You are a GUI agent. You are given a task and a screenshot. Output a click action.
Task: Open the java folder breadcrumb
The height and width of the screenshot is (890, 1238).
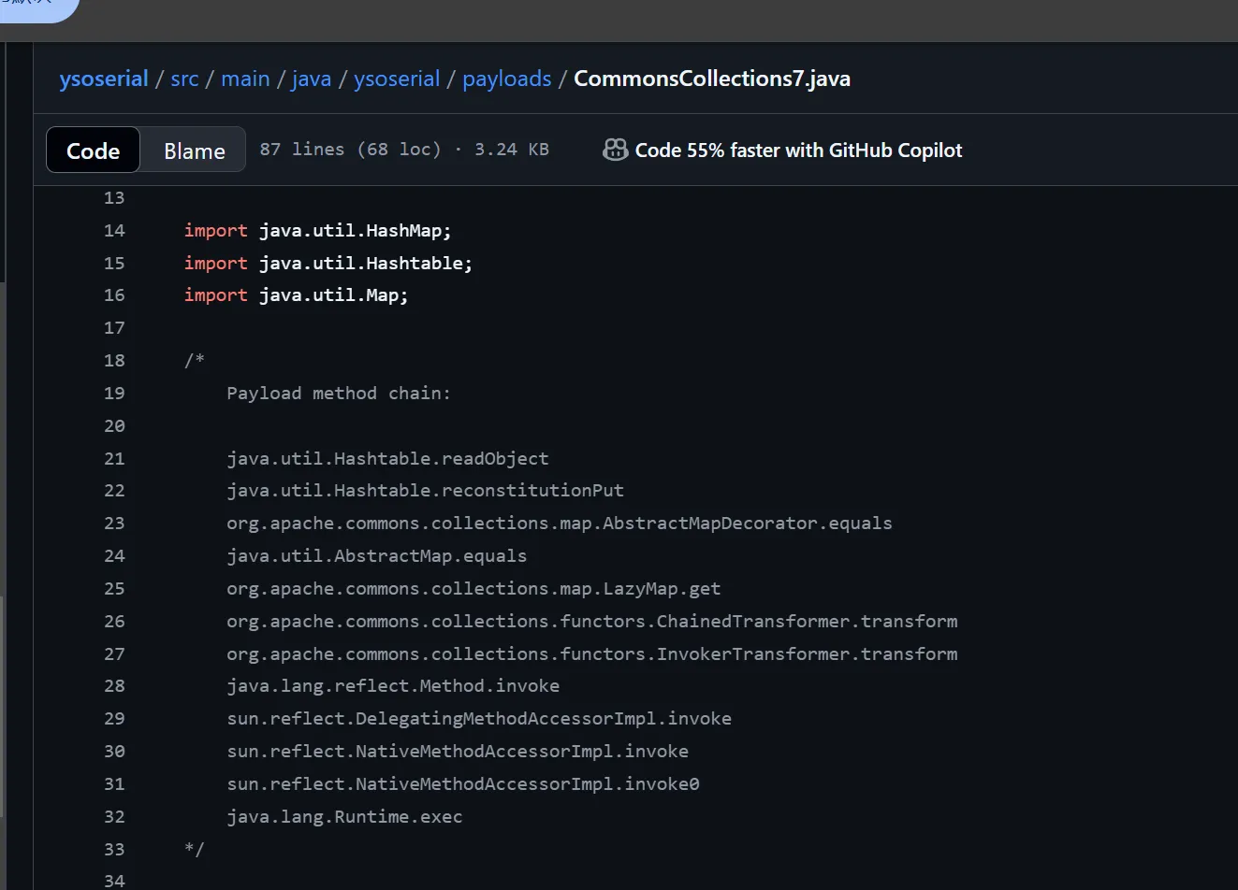[312, 79]
